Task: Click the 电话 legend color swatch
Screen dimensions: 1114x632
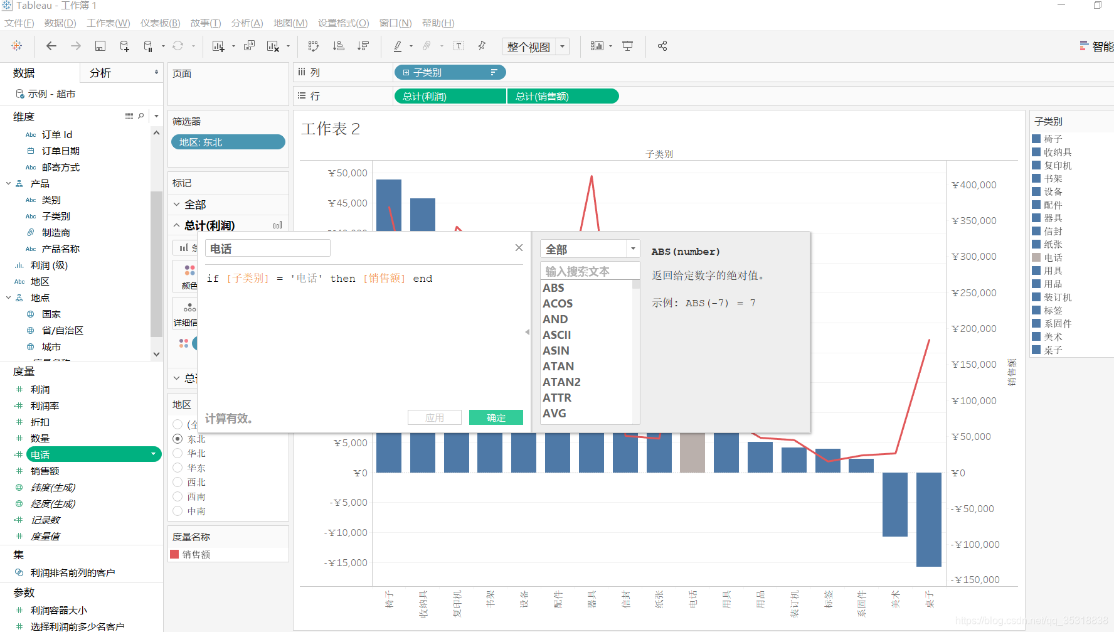Action: [x=1036, y=257]
